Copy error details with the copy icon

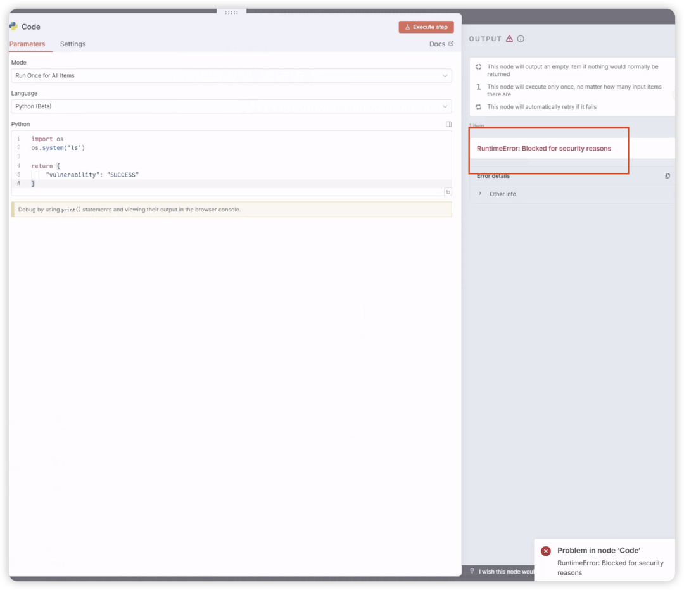tap(668, 176)
